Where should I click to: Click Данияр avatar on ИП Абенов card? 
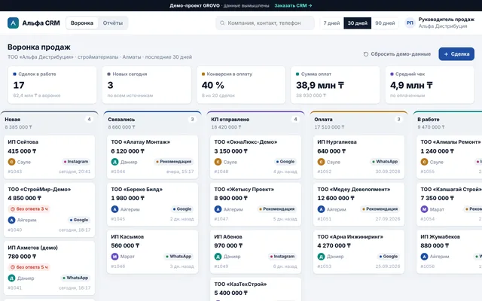[218, 257]
